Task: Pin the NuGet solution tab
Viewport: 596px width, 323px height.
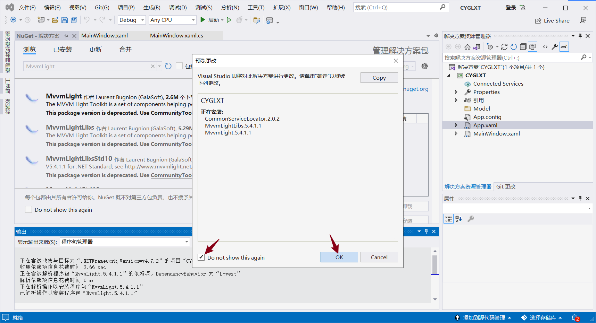Action: pyautogui.click(x=66, y=36)
